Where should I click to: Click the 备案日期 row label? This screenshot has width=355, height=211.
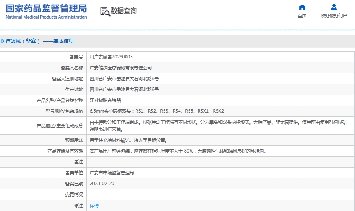[x=74, y=184]
